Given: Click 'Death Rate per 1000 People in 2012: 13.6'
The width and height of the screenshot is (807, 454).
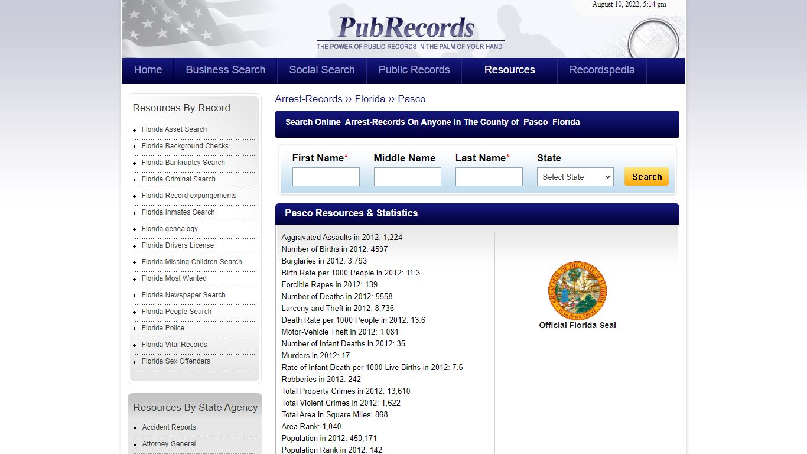Looking at the screenshot, I should click(x=353, y=320).
